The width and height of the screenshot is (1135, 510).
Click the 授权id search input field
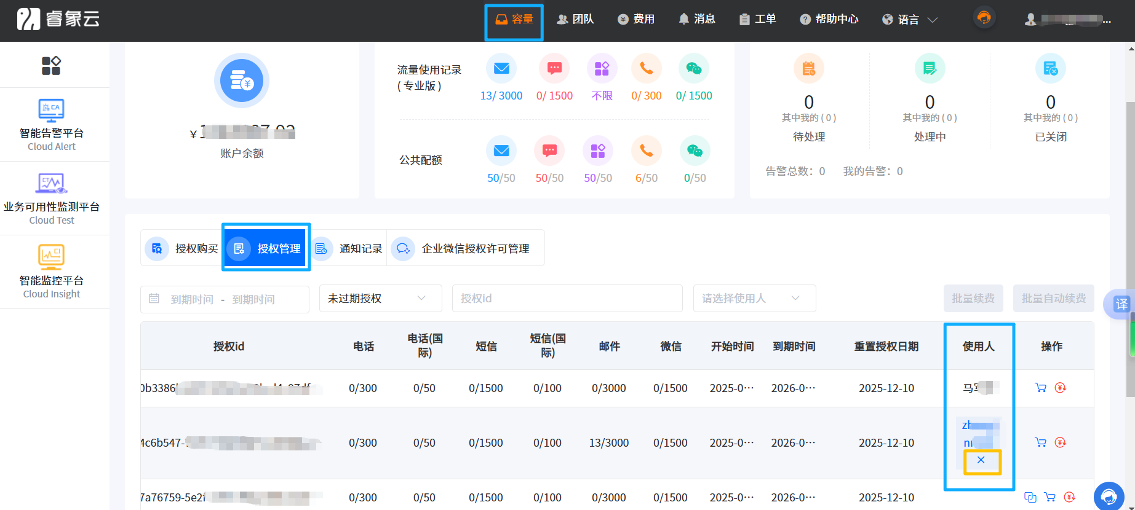pyautogui.click(x=567, y=299)
